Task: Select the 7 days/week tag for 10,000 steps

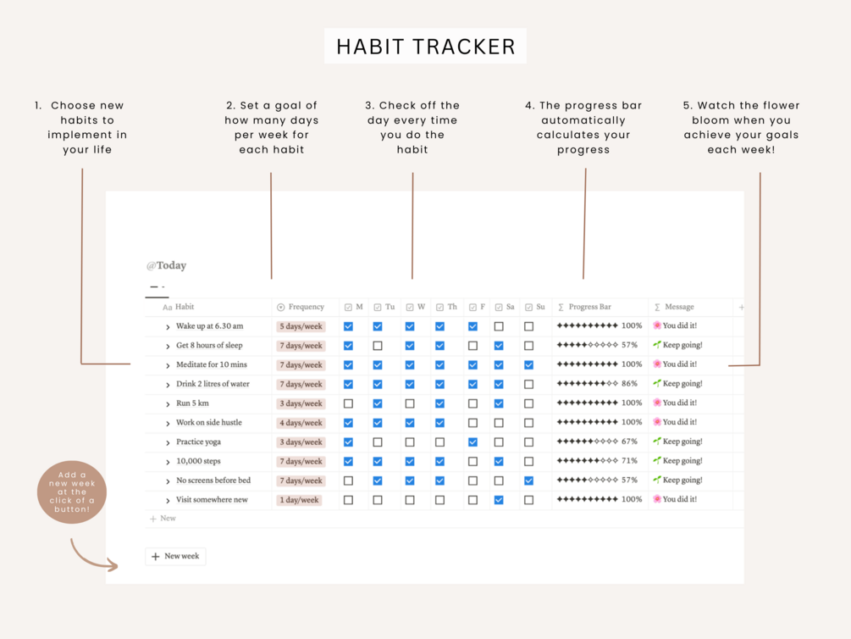Action: pos(301,462)
